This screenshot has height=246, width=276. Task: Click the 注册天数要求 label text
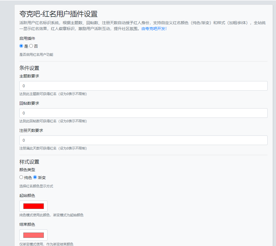click(x=31, y=130)
